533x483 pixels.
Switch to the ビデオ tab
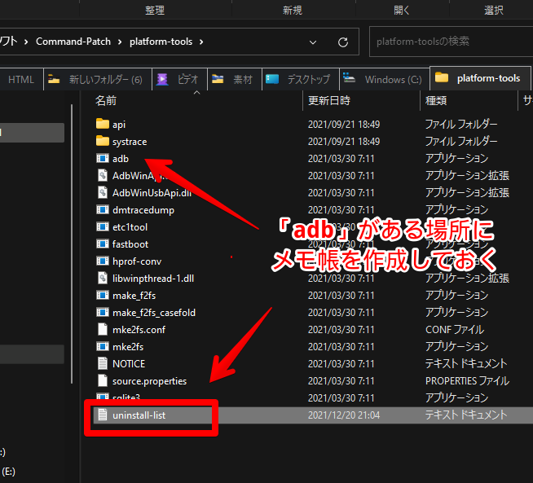coord(180,80)
